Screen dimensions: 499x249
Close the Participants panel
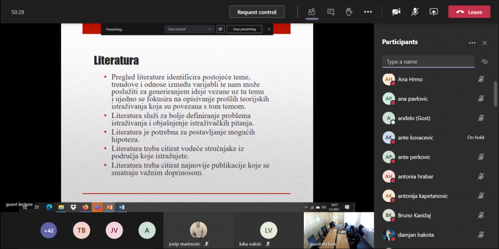pyautogui.click(x=485, y=43)
